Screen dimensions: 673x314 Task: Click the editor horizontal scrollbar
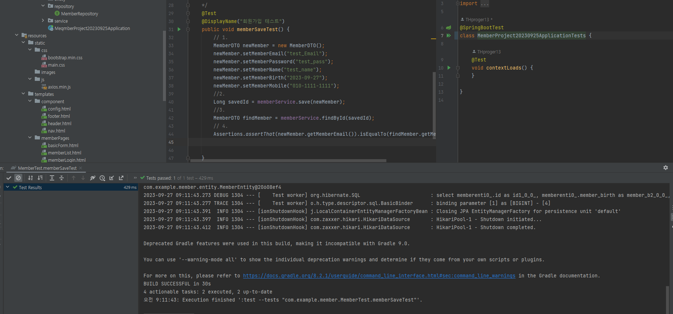click(x=287, y=160)
